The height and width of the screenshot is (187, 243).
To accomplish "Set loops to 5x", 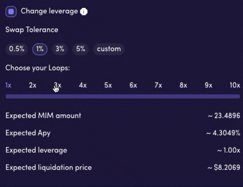I will (x=108, y=85).
